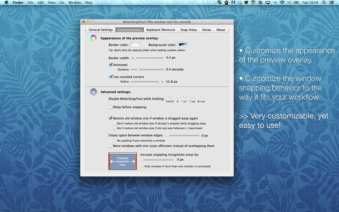Open Spotlight search magnifier

coord(324,3)
